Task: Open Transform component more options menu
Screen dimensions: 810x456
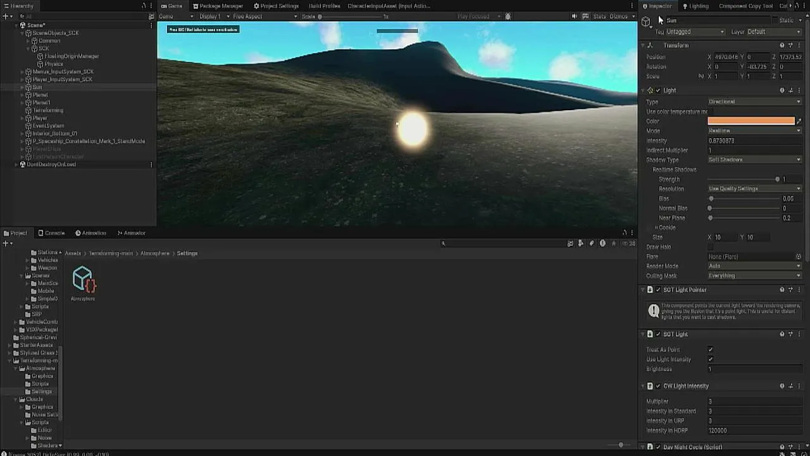Action: click(799, 46)
